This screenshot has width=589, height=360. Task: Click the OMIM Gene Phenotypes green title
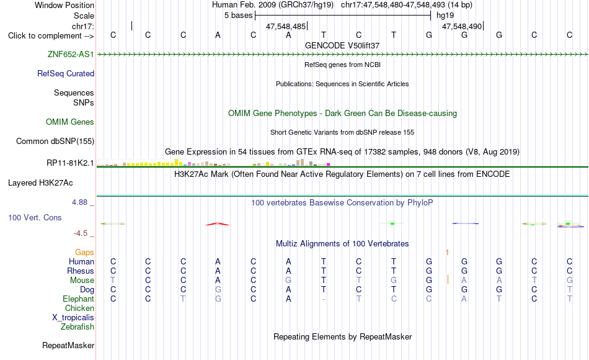click(342, 113)
